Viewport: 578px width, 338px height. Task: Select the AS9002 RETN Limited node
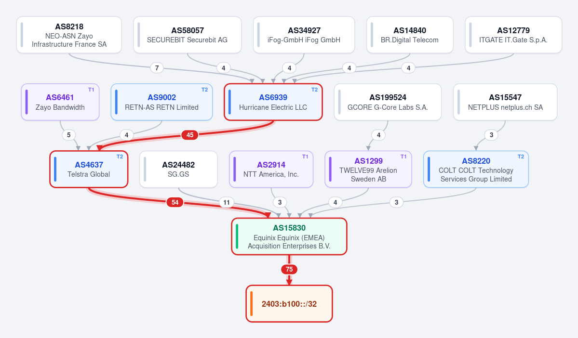coord(161,102)
